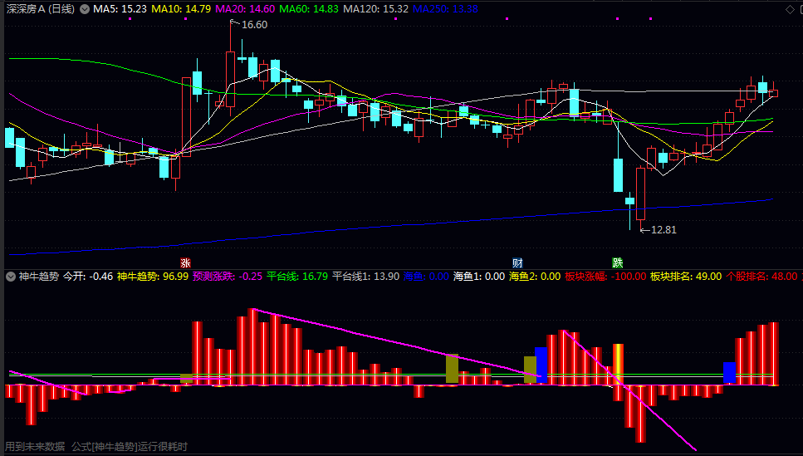Screen dimensions: 803x456
Task: Click the diamond icon at top right
Action: tap(790, 9)
